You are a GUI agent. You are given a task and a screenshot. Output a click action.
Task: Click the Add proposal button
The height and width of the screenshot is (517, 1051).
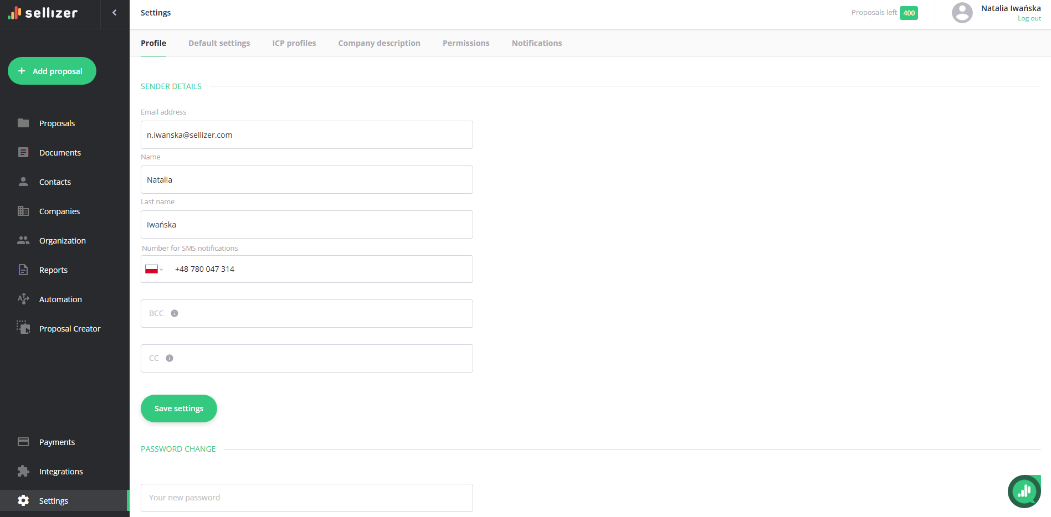[x=52, y=71]
